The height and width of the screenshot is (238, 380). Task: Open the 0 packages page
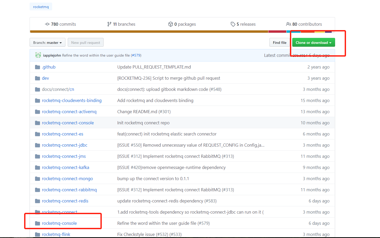click(182, 24)
